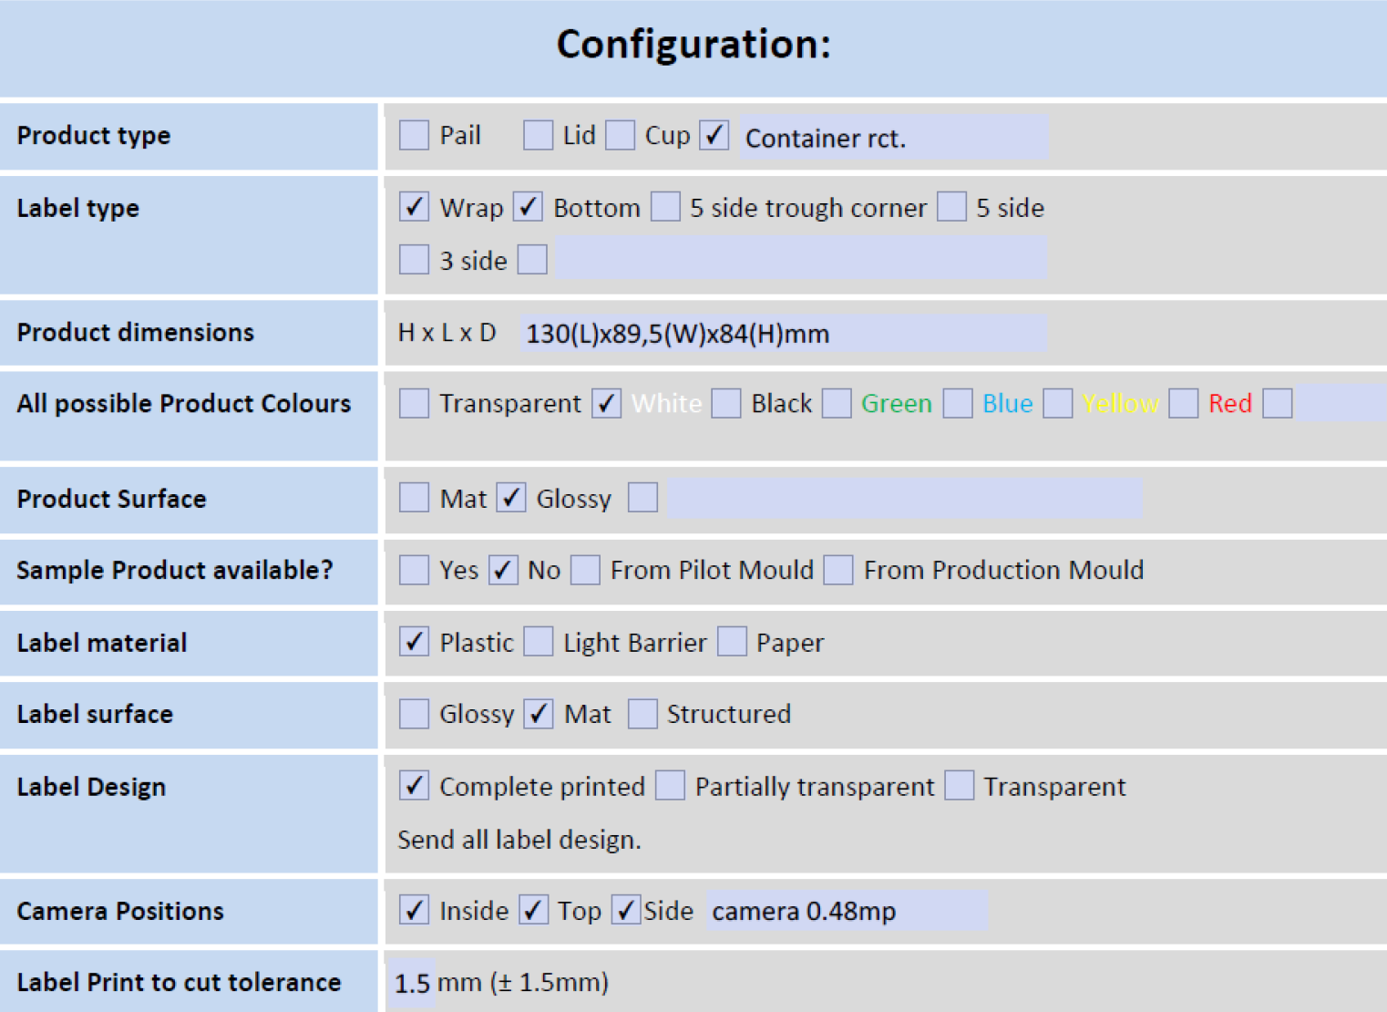Check the 3 side label checkbox

(x=414, y=260)
